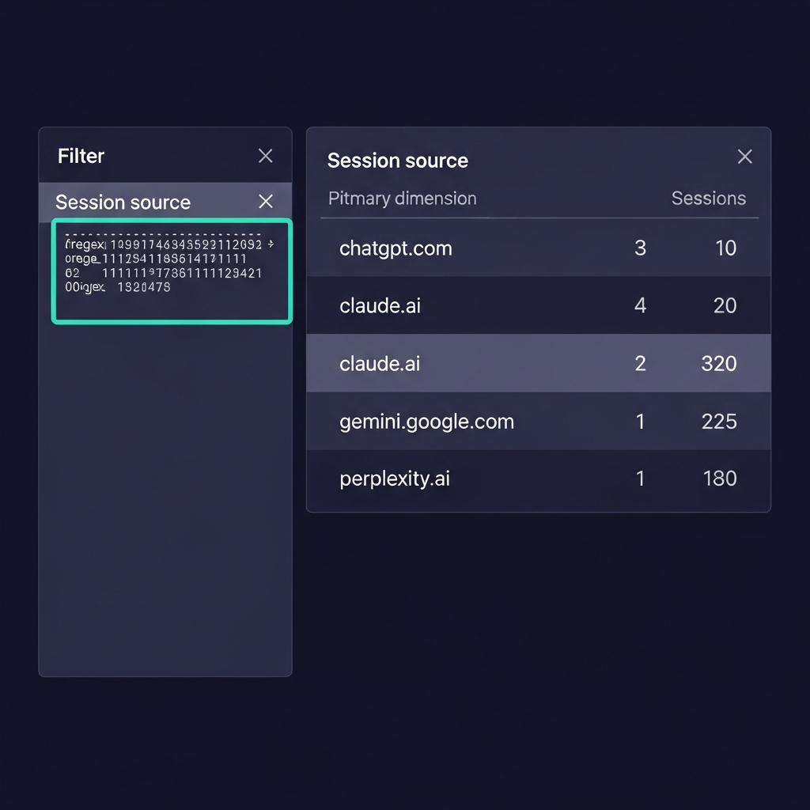Click the 20 sessions value

[725, 305]
